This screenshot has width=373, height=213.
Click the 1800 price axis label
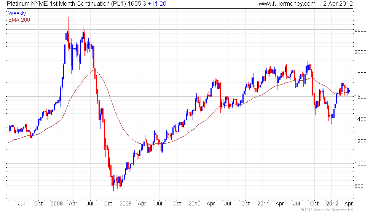pyautogui.click(x=361, y=75)
